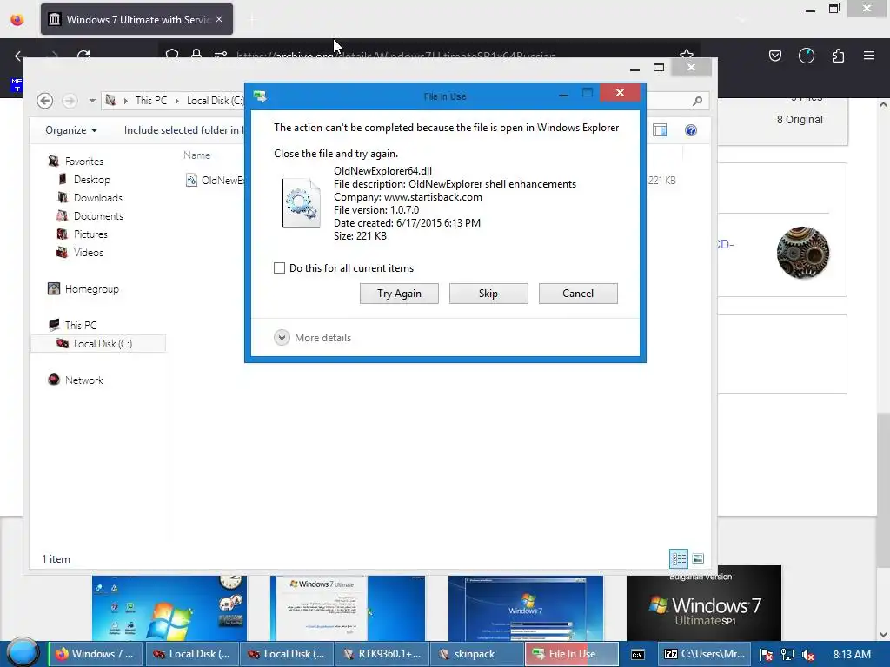The width and height of the screenshot is (890, 667).
Task: Switch to large icons view in status bar
Action: point(698,558)
